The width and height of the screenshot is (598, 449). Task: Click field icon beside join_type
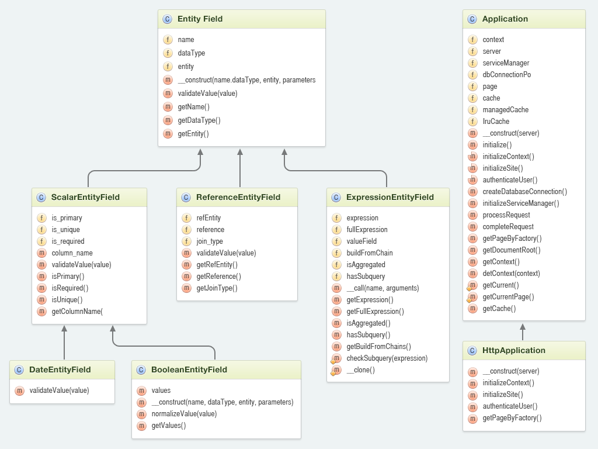[186, 241]
